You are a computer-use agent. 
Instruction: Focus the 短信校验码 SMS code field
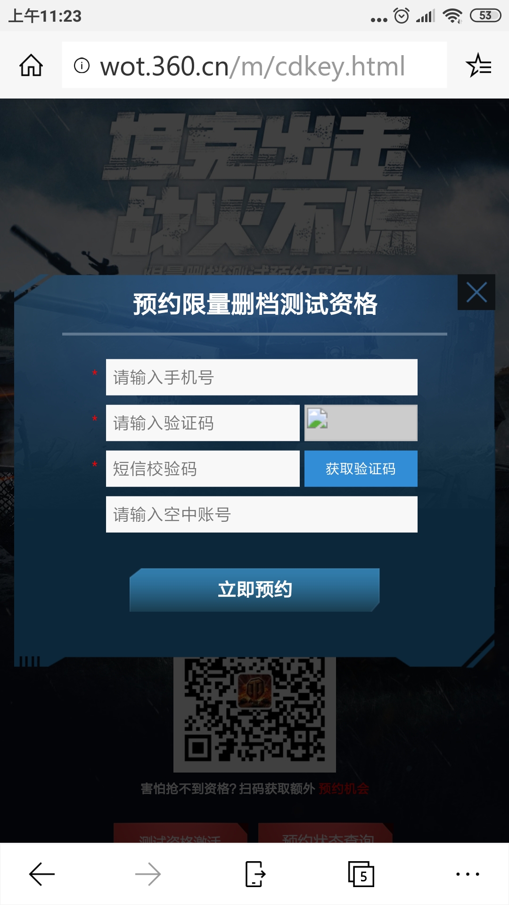coord(203,469)
